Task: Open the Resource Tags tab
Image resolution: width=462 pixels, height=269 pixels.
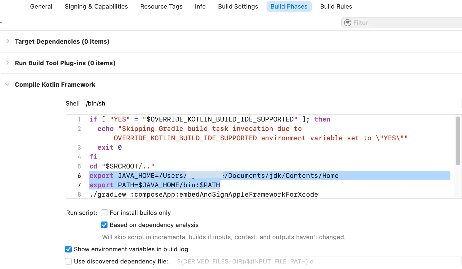Action: pos(161,6)
